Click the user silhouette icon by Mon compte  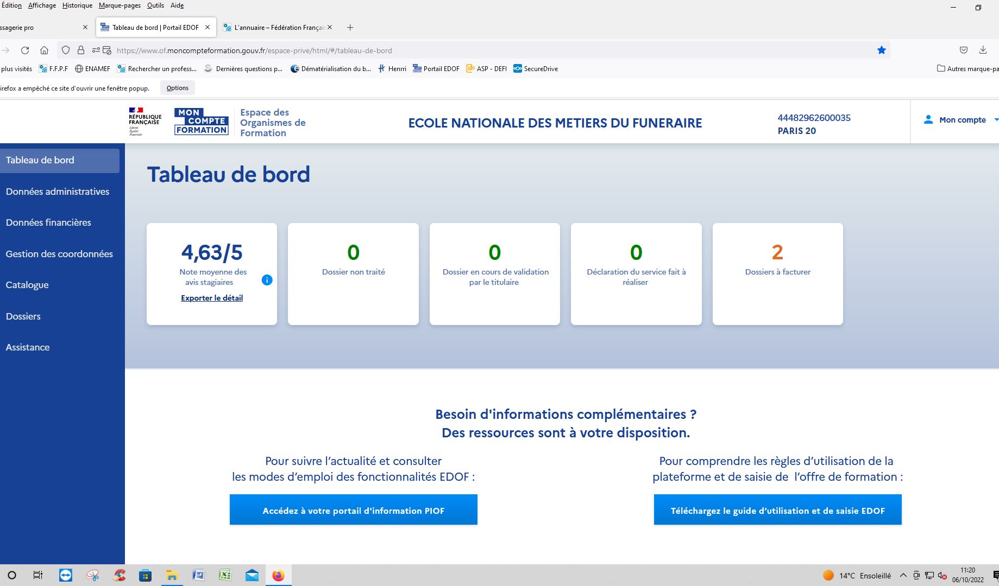click(x=928, y=120)
